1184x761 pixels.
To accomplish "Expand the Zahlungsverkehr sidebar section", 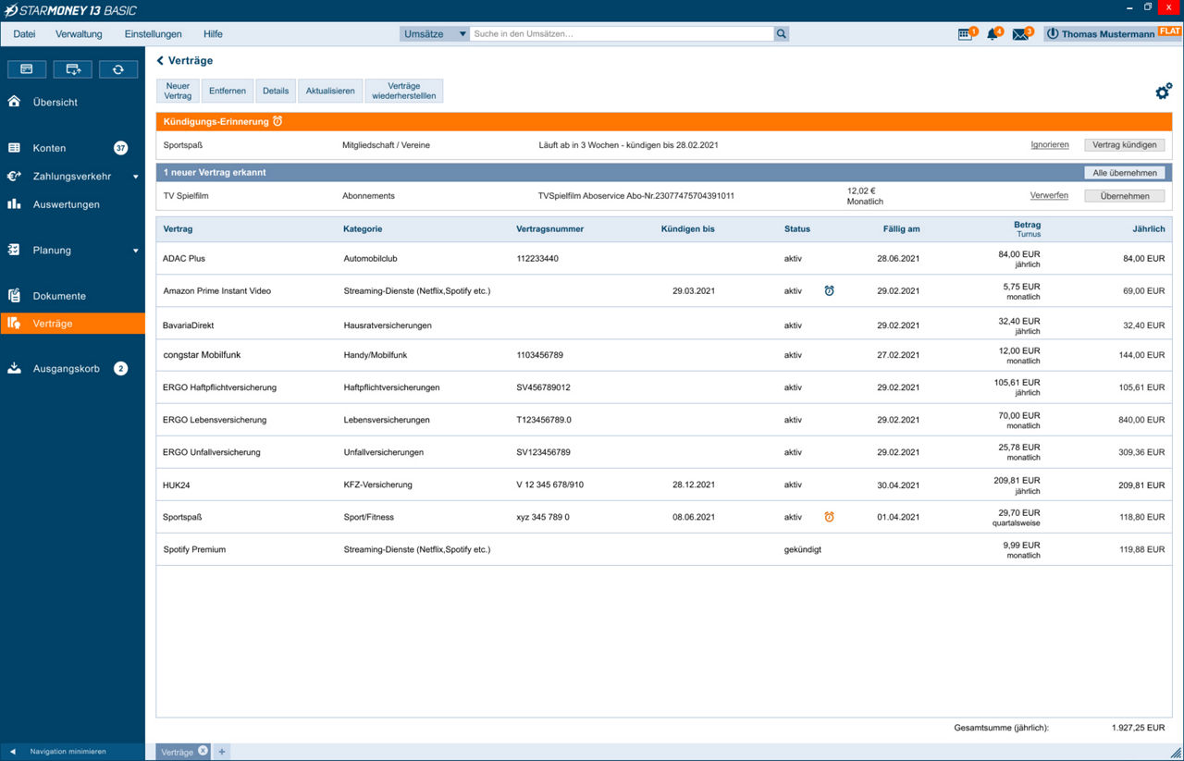I will click(x=135, y=177).
